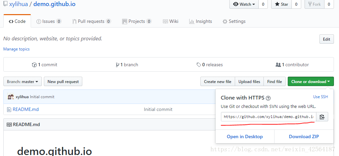Click the Watch count 0

tap(263, 4)
